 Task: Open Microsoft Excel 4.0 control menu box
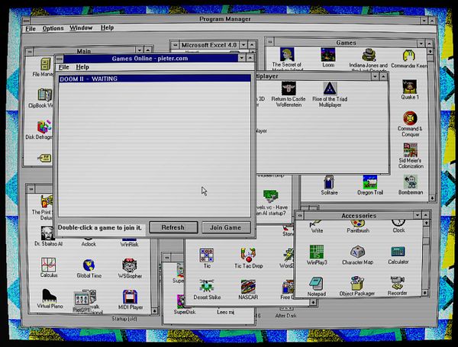point(175,45)
